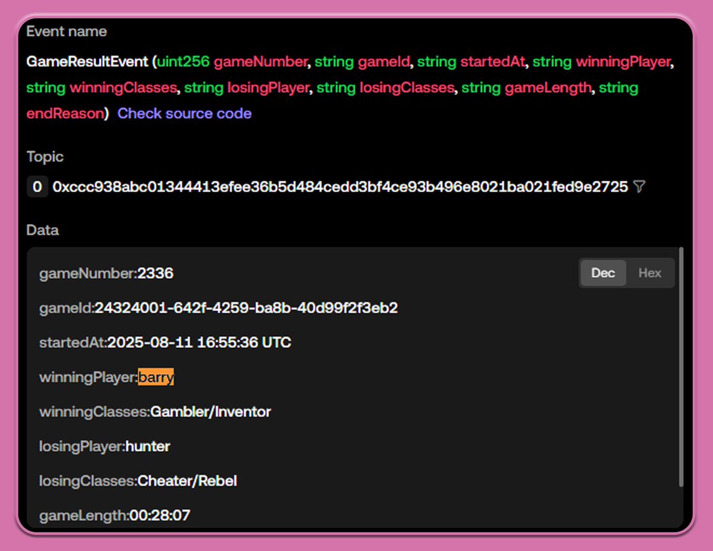Click the GameResultEvent event name text
The height and width of the screenshot is (551, 713).
click(87, 62)
